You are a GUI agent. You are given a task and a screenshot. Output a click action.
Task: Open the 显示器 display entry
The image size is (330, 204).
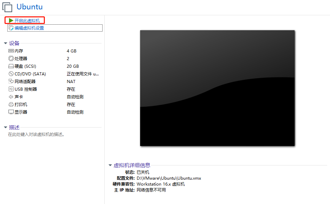tap(21, 112)
